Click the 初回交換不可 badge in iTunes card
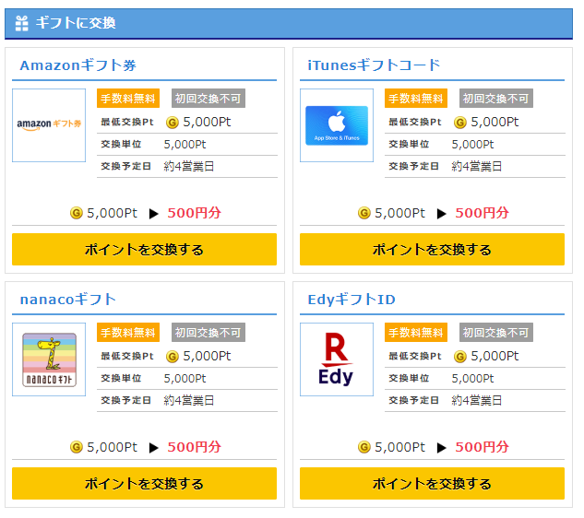 click(x=496, y=99)
